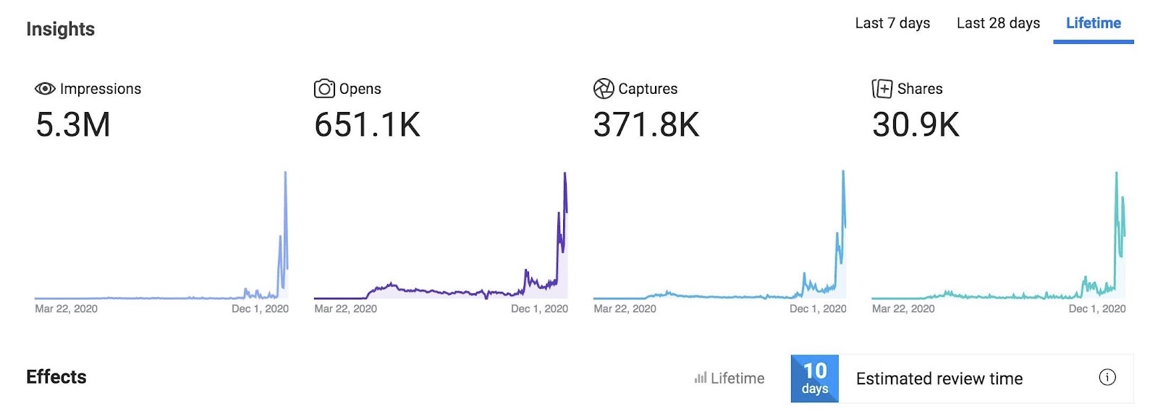Viewport: 1158px width, 419px height.
Task: Select the 5.3M impressions value
Action: point(73,125)
